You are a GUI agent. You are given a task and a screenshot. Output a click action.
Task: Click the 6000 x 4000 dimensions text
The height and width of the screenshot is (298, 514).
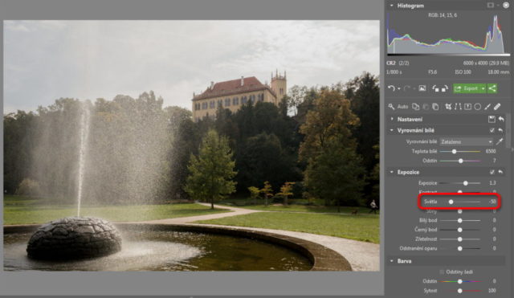pyautogui.click(x=486, y=63)
